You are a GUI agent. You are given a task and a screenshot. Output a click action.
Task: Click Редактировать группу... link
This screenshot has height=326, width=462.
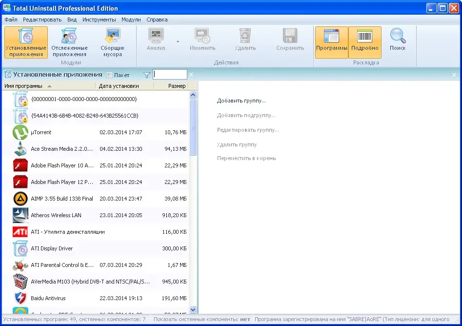(x=248, y=130)
